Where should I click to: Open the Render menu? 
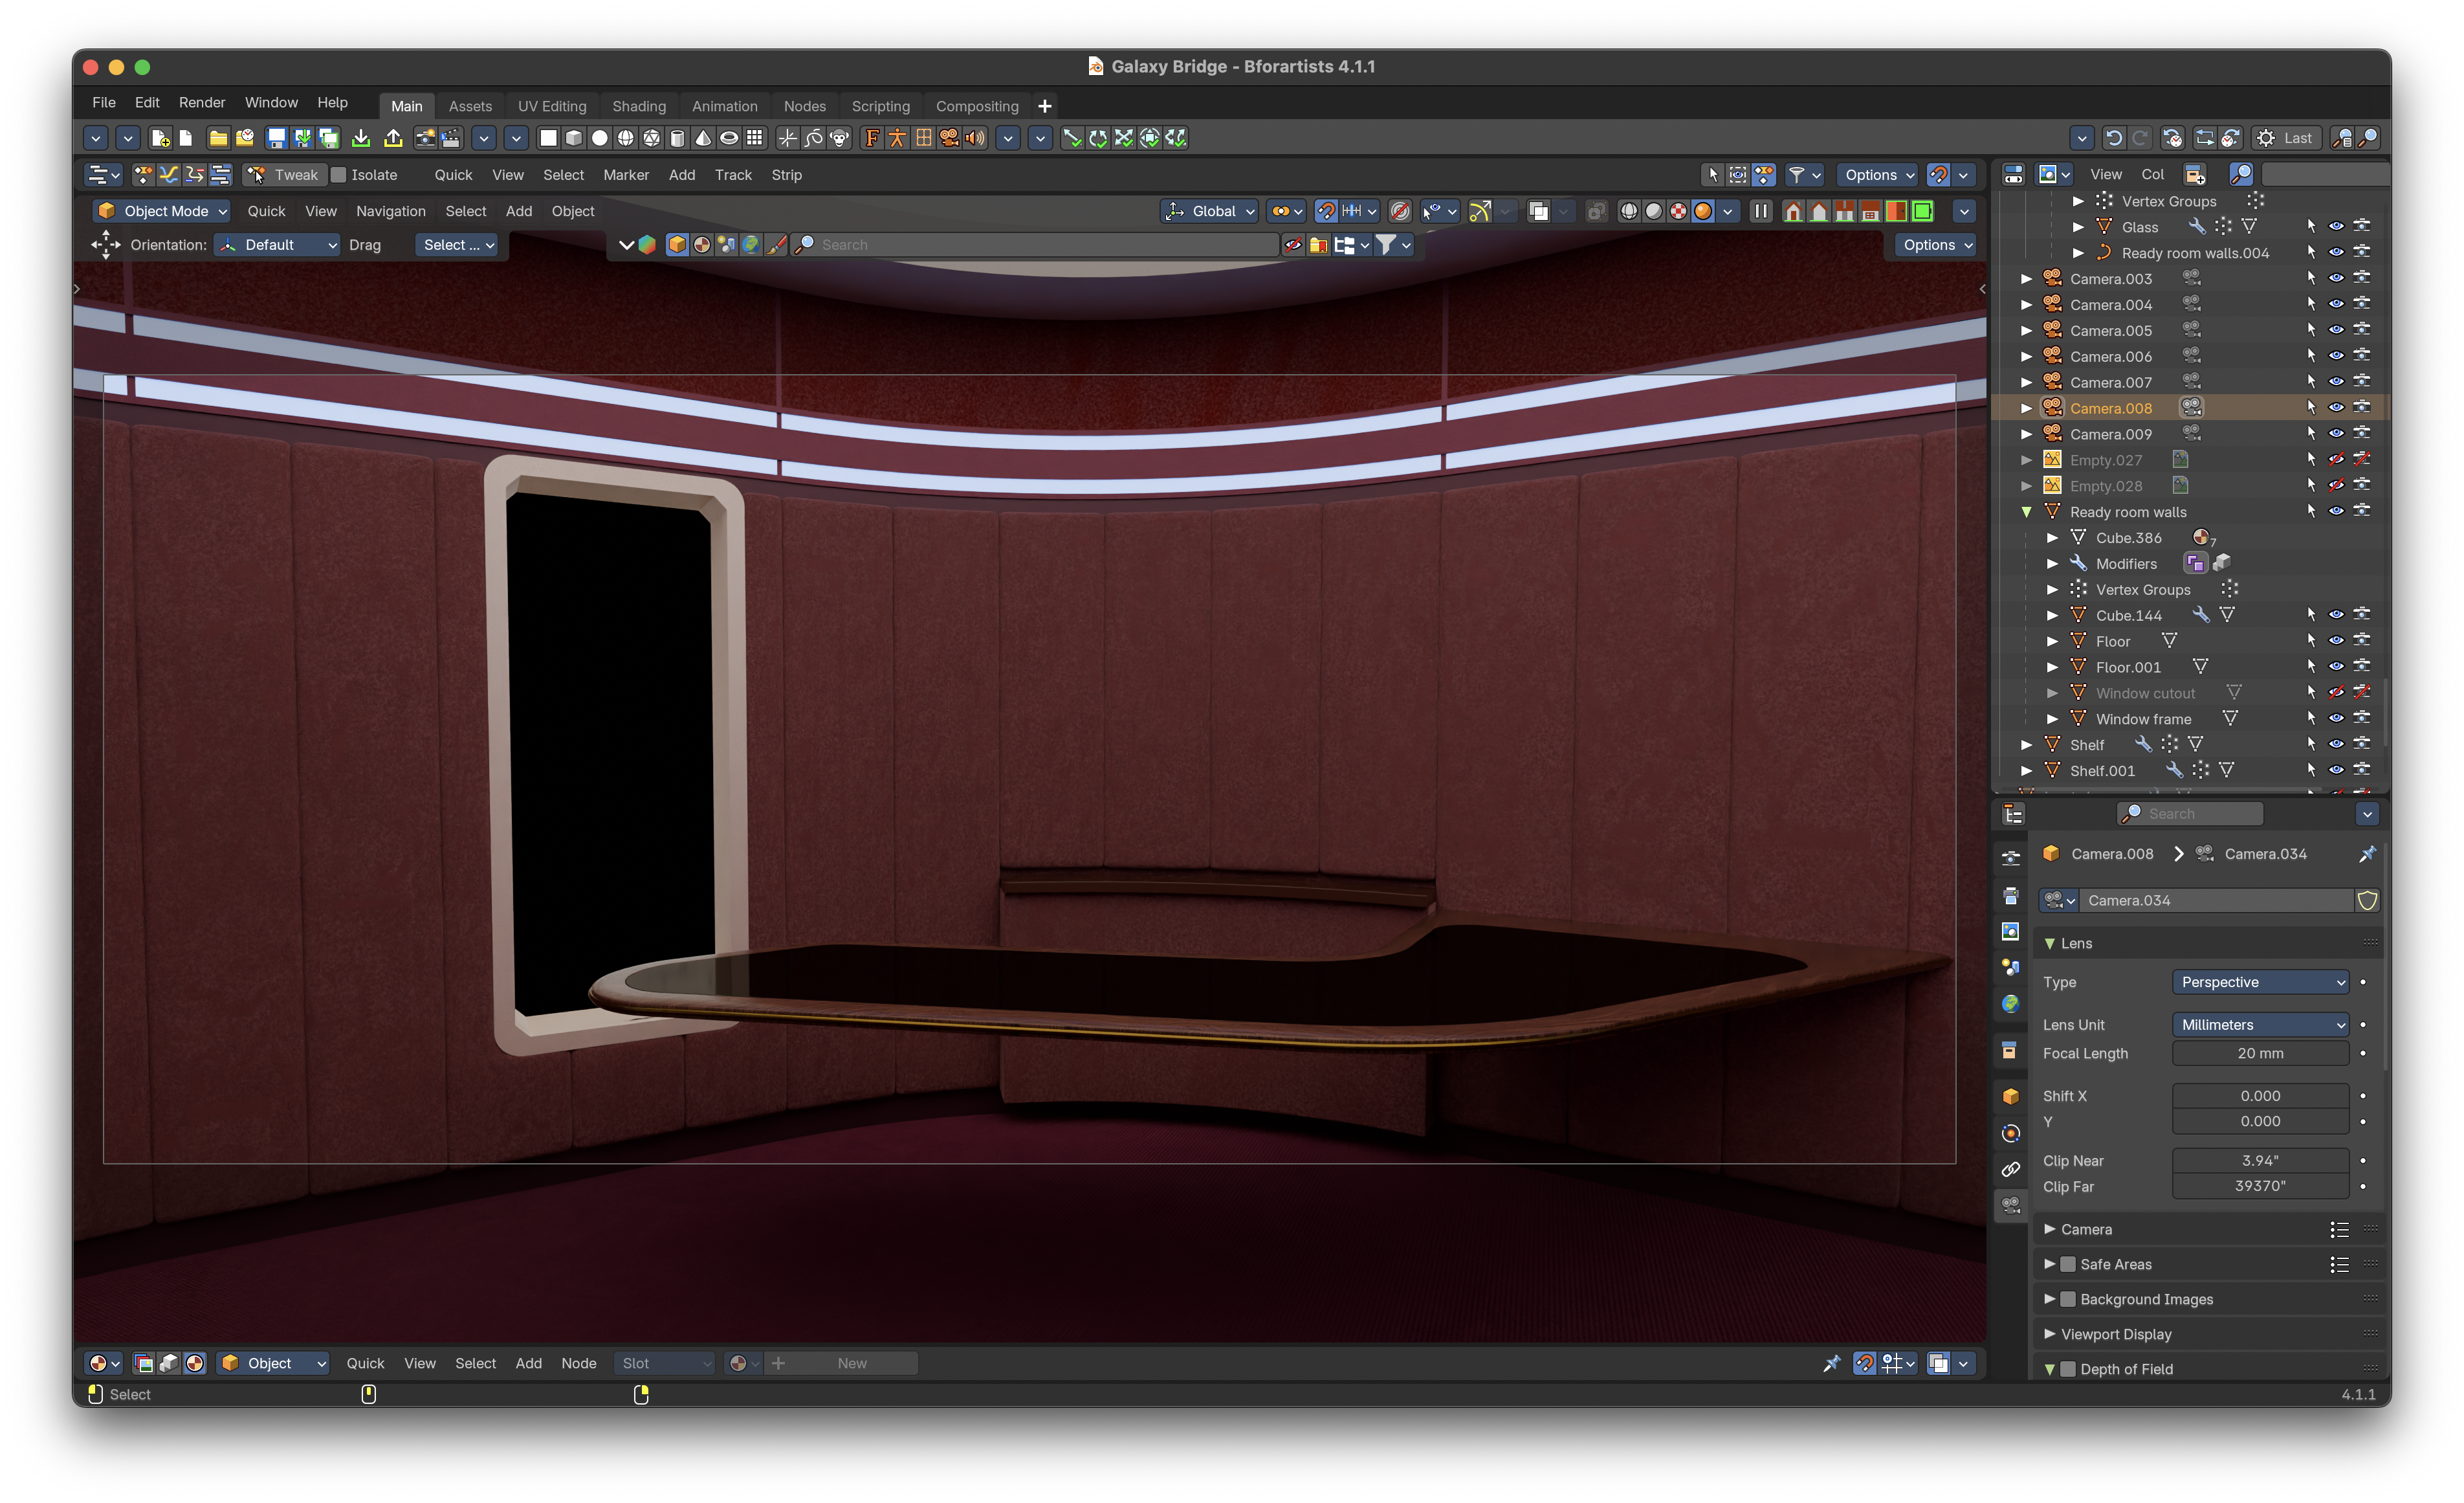pyautogui.click(x=202, y=102)
